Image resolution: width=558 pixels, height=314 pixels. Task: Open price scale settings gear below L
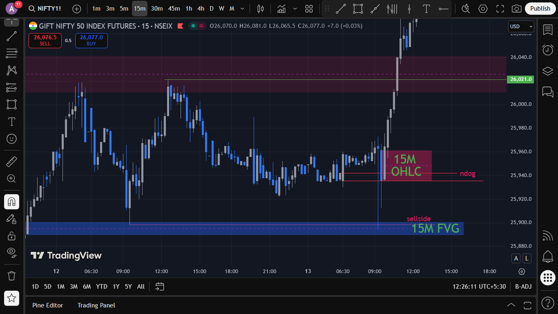pos(522,272)
